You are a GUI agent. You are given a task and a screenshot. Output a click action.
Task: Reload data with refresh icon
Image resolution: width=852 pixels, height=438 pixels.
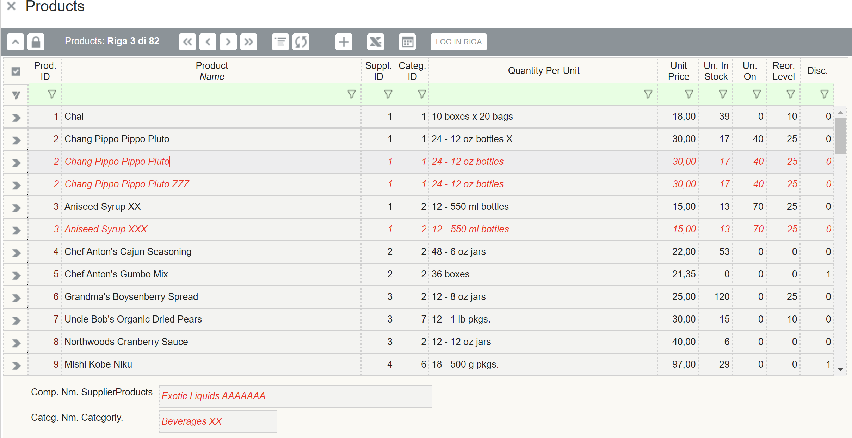tap(301, 42)
